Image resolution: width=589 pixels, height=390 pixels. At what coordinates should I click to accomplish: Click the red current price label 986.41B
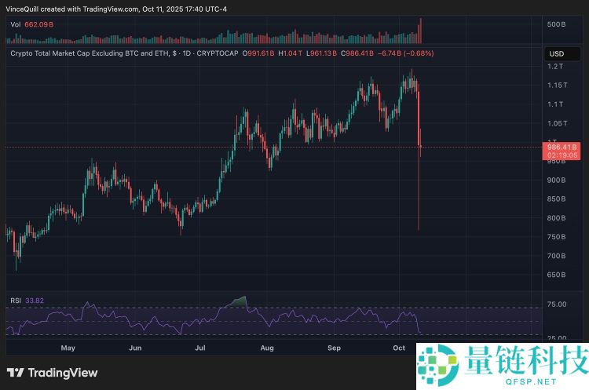click(x=561, y=147)
